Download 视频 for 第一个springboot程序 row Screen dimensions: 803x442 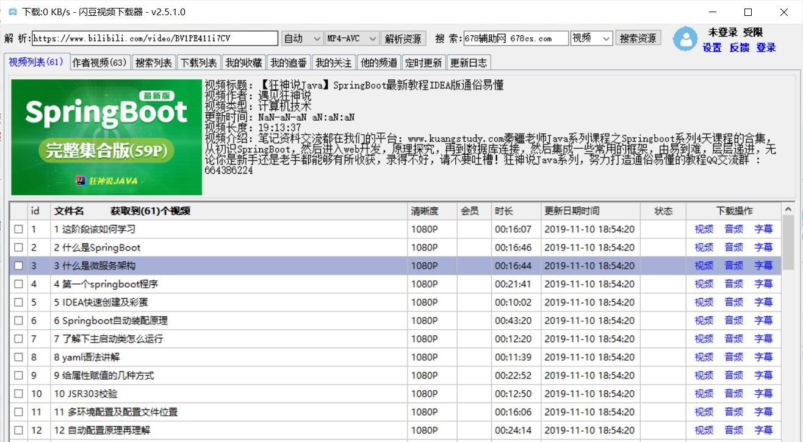point(704,284)
